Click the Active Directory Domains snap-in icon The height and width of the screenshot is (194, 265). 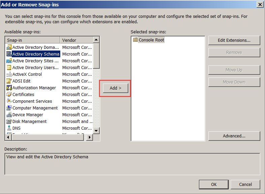pyautogui.click(x=9, y=47)
